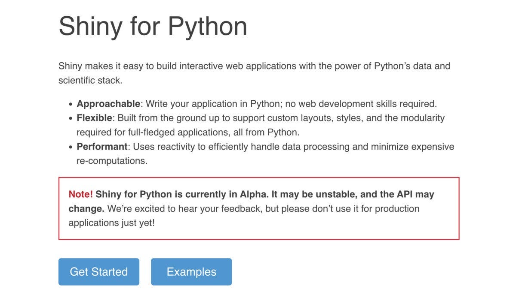Click the Examples button

[x=191, y=271]
